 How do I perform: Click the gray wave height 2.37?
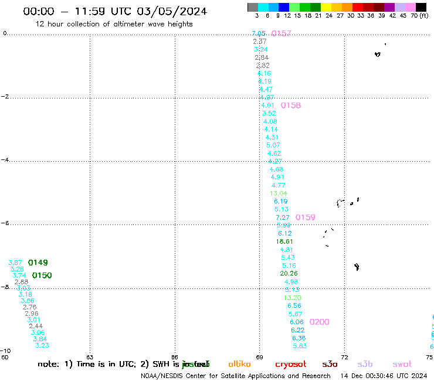click(260, 42)
